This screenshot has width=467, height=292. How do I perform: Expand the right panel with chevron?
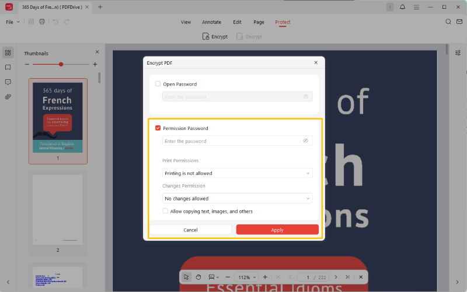click(457, 282)
